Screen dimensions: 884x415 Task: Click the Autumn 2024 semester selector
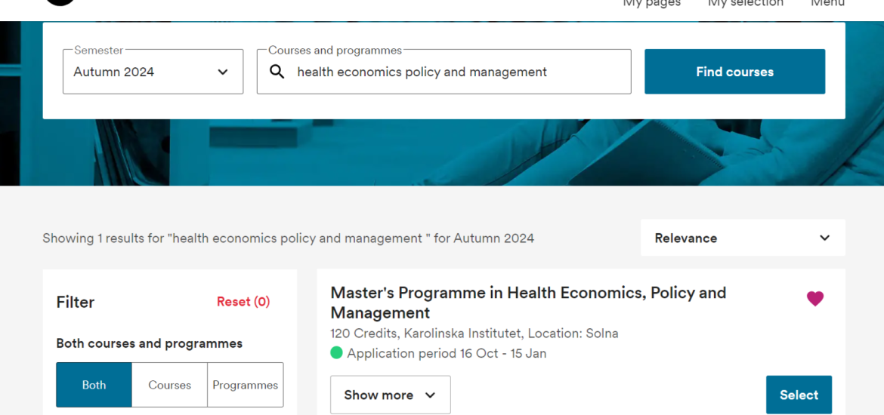tap(153, 72)
